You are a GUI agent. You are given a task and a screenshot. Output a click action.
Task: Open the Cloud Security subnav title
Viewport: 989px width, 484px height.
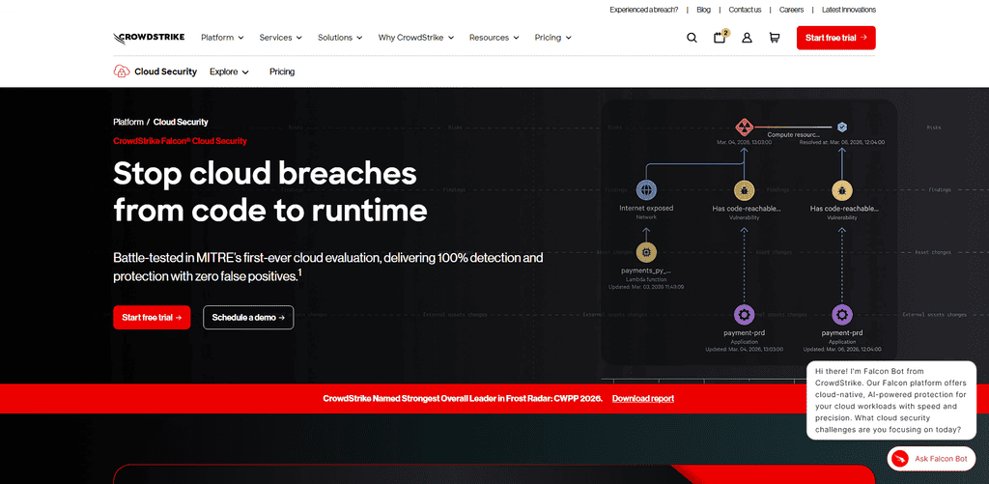165,71
